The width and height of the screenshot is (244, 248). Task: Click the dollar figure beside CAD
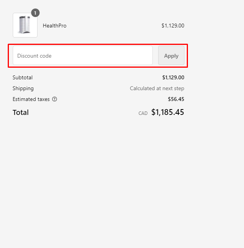coord(167,112)
